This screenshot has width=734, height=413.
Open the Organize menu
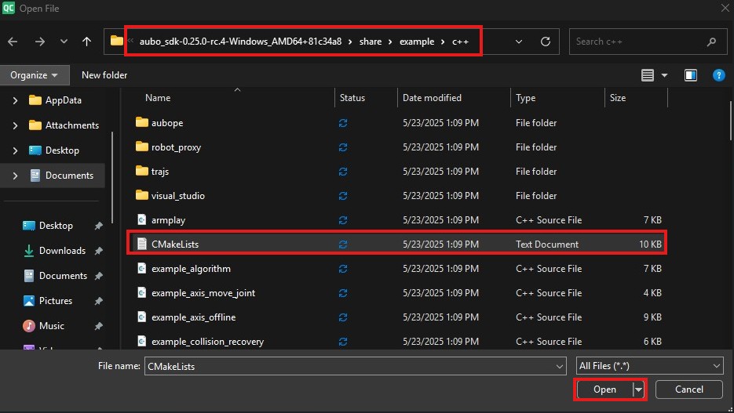point(35,75)
